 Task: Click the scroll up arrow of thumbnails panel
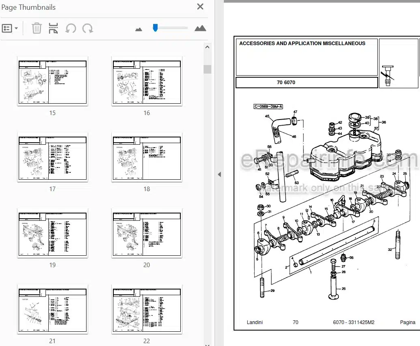207,47
